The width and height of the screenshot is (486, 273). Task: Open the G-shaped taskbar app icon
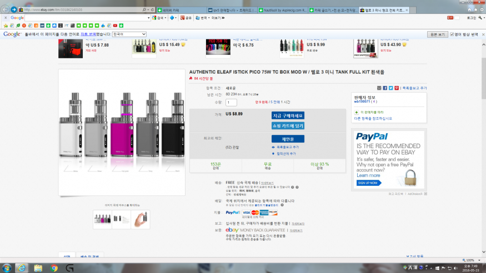pos(70,268)
